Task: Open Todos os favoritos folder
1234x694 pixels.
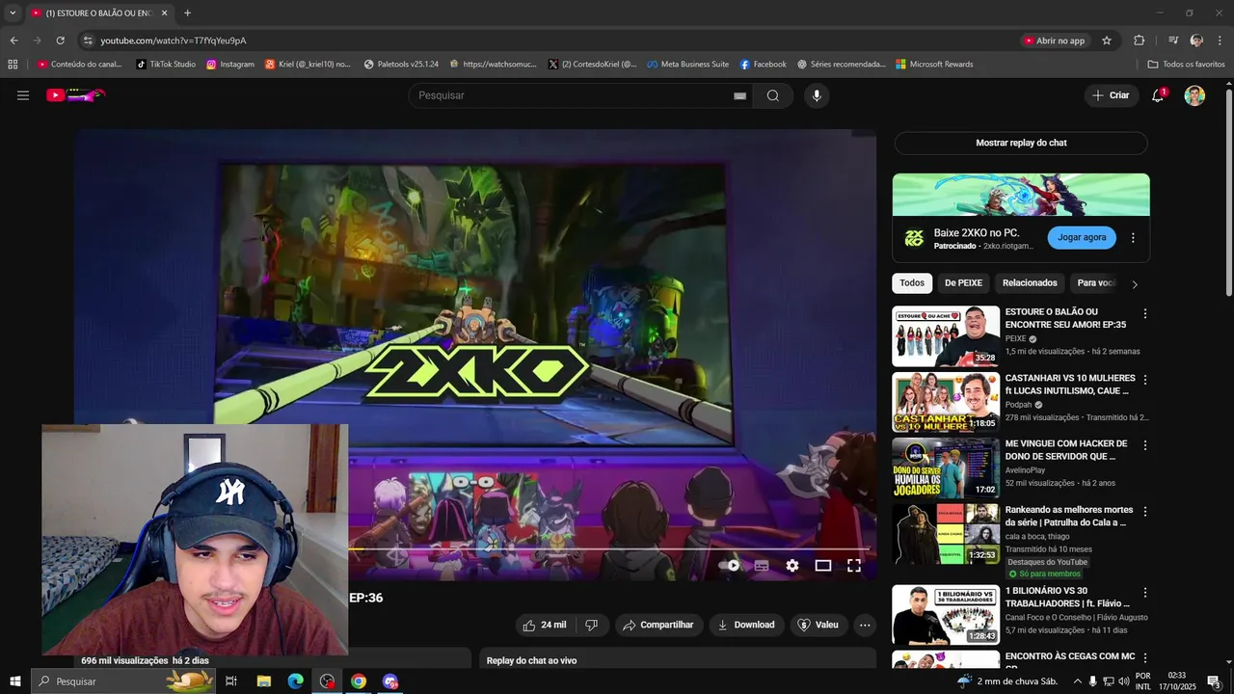Action: 1186,65
